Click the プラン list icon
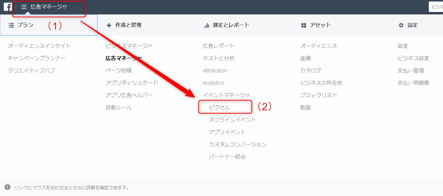This screenshot has width=443, height=196. (x=11, y=25)
